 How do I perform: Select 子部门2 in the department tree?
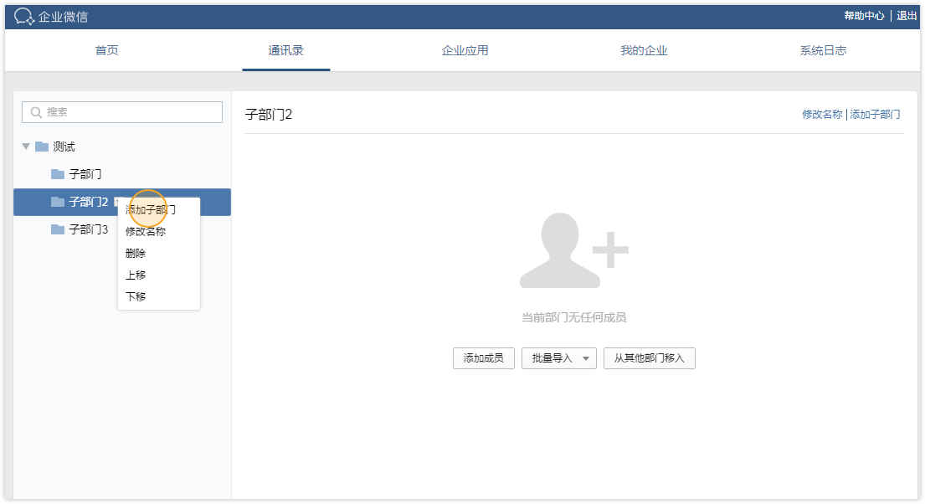coord(88,202)
